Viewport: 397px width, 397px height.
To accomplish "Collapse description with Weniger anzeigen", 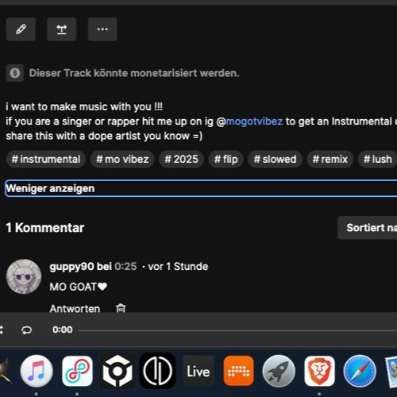I will pos(201,188).
